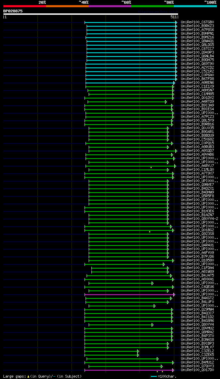The image size is (220, 379).
Task: Select the BP028875 query title
Action: coord(13,11)
